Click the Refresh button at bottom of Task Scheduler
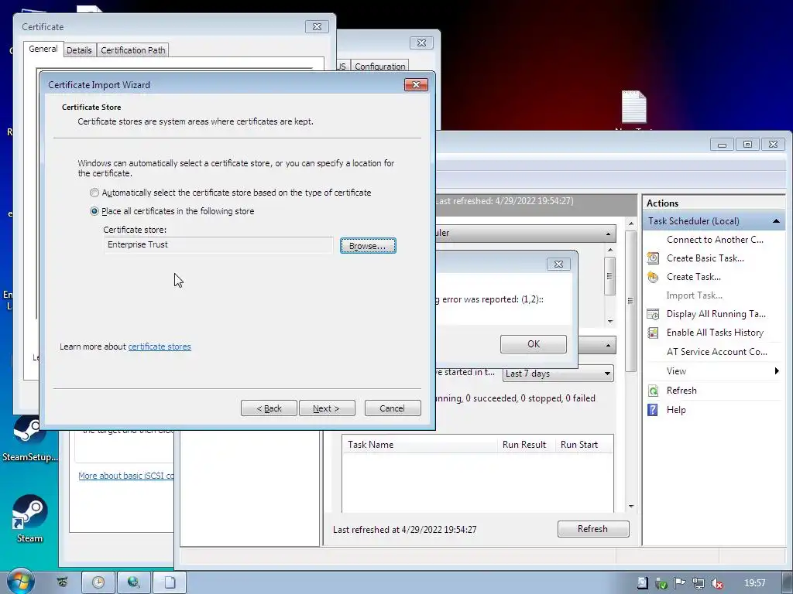Viewport: 793px width, 594px height. 593,529
